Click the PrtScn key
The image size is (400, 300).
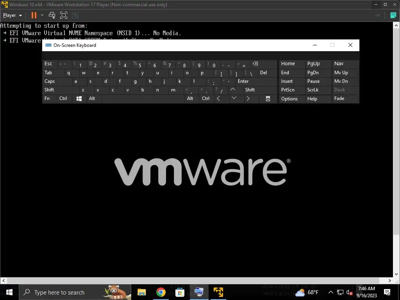(x=292, y=90)
